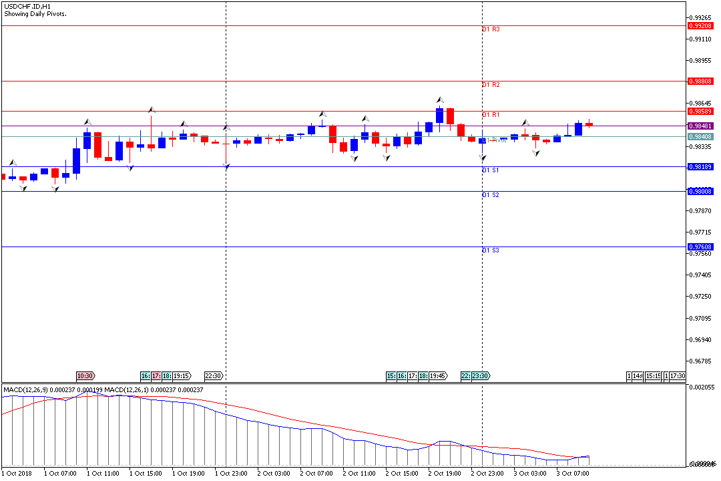The width and height of the screenshot is (721, 481).
Task: Click the teal 0.98408 price tag
Action: click(700, 137)
